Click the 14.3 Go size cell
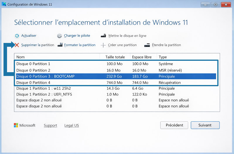 pos(113,89)
